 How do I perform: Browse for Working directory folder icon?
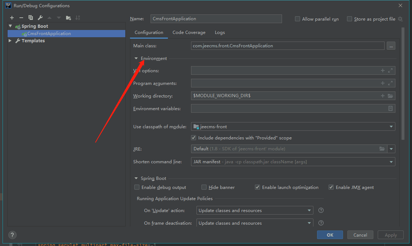tap(390, 96)
